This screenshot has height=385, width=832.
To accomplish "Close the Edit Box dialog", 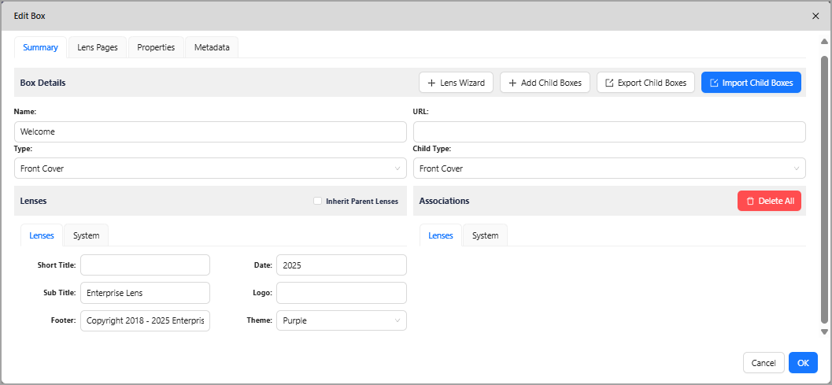I will [815, 16].
